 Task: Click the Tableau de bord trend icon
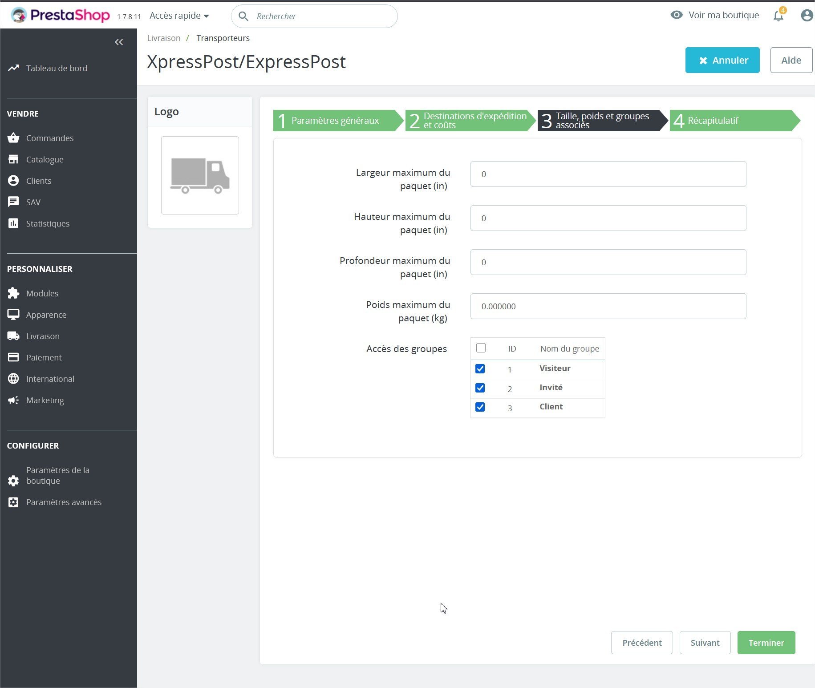click(13, 68)
